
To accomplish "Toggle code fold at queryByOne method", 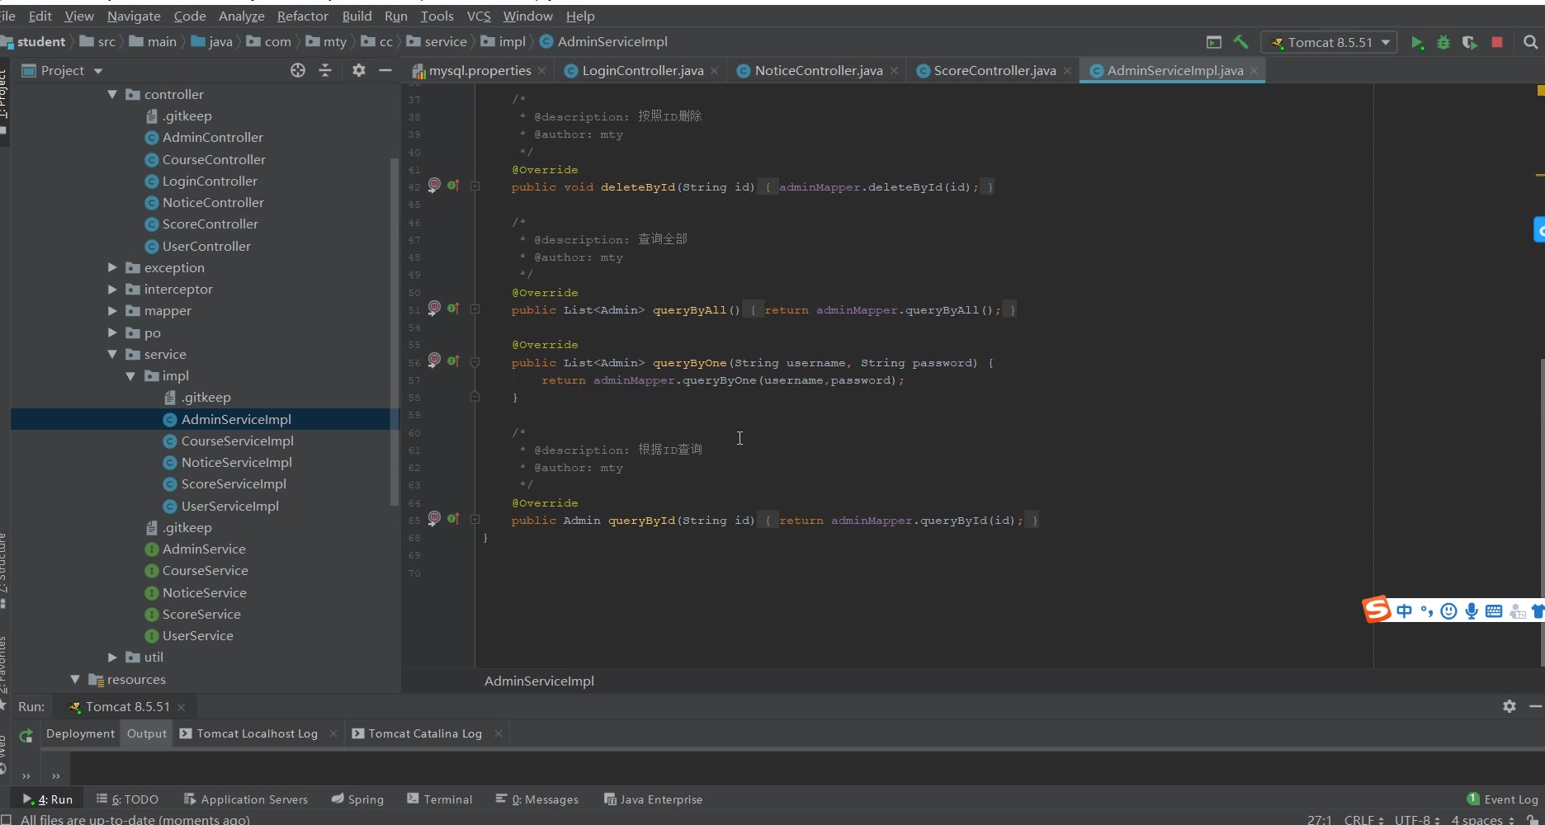I will (475, 362).
